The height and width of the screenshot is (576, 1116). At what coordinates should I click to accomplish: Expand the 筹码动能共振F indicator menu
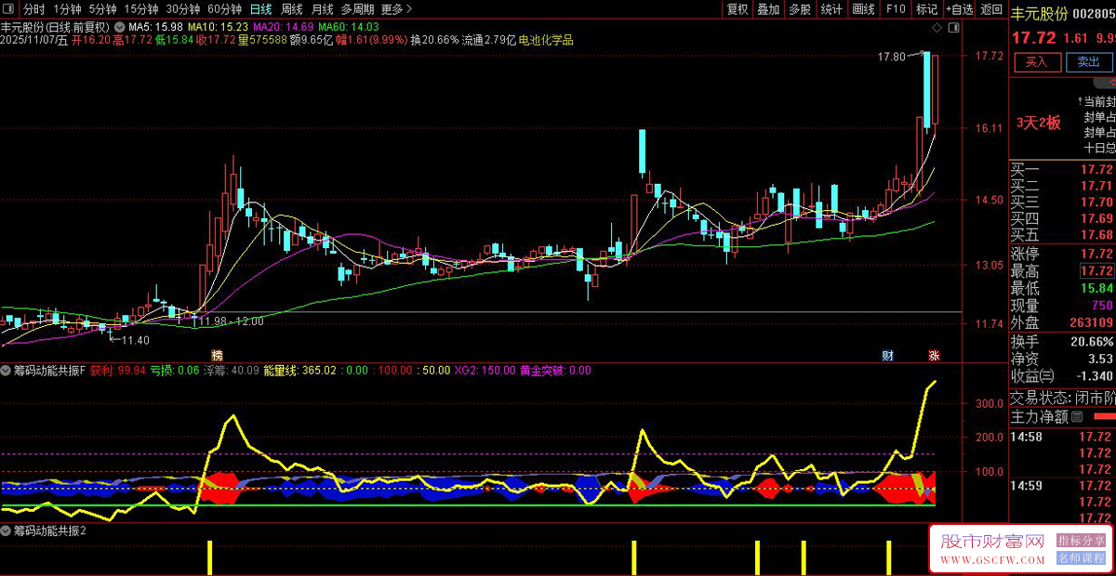coord(7,371)
